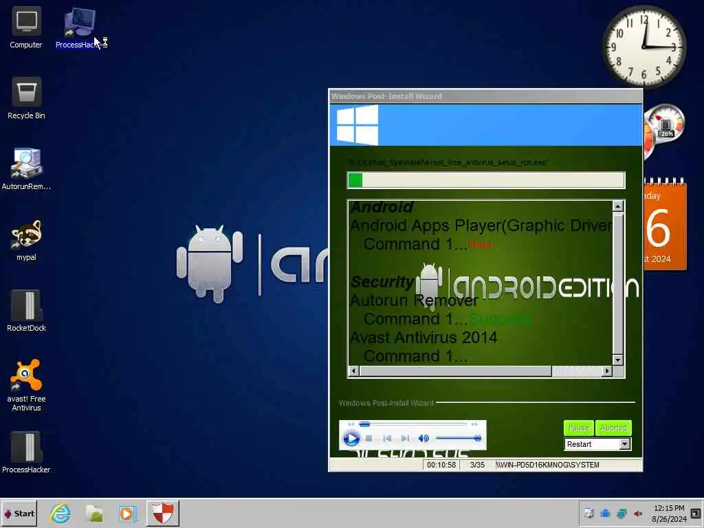
Task: Click the orange calendar gadget
Action: click(x=665, y=225)
